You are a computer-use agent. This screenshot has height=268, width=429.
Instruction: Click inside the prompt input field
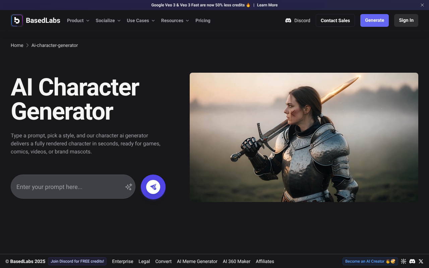pyautogui.click(x=67, y=187)
